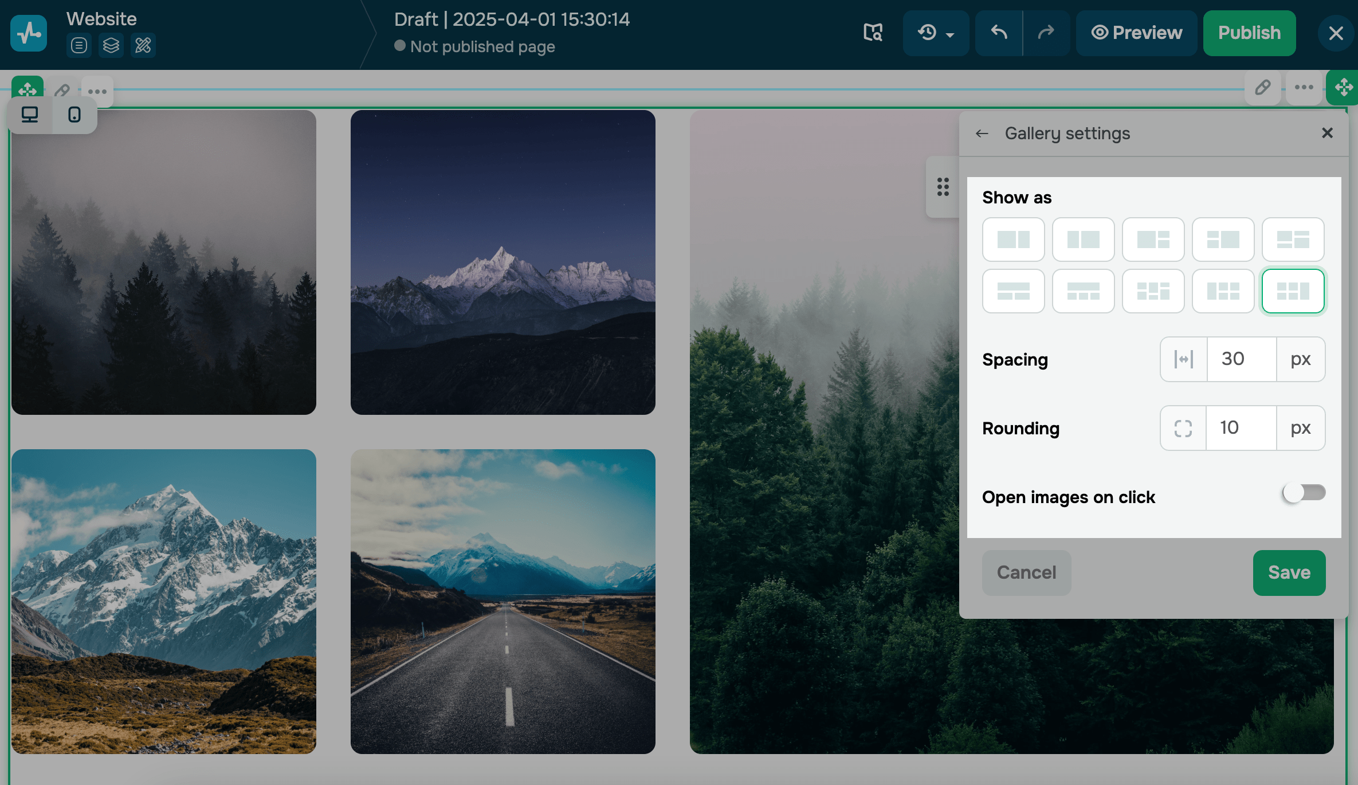Screen dimensions: 1358x785
Task: Click the road landscape gallery image
Action: 503,601
